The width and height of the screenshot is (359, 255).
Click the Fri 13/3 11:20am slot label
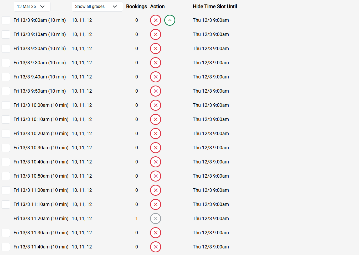point(41,219)
